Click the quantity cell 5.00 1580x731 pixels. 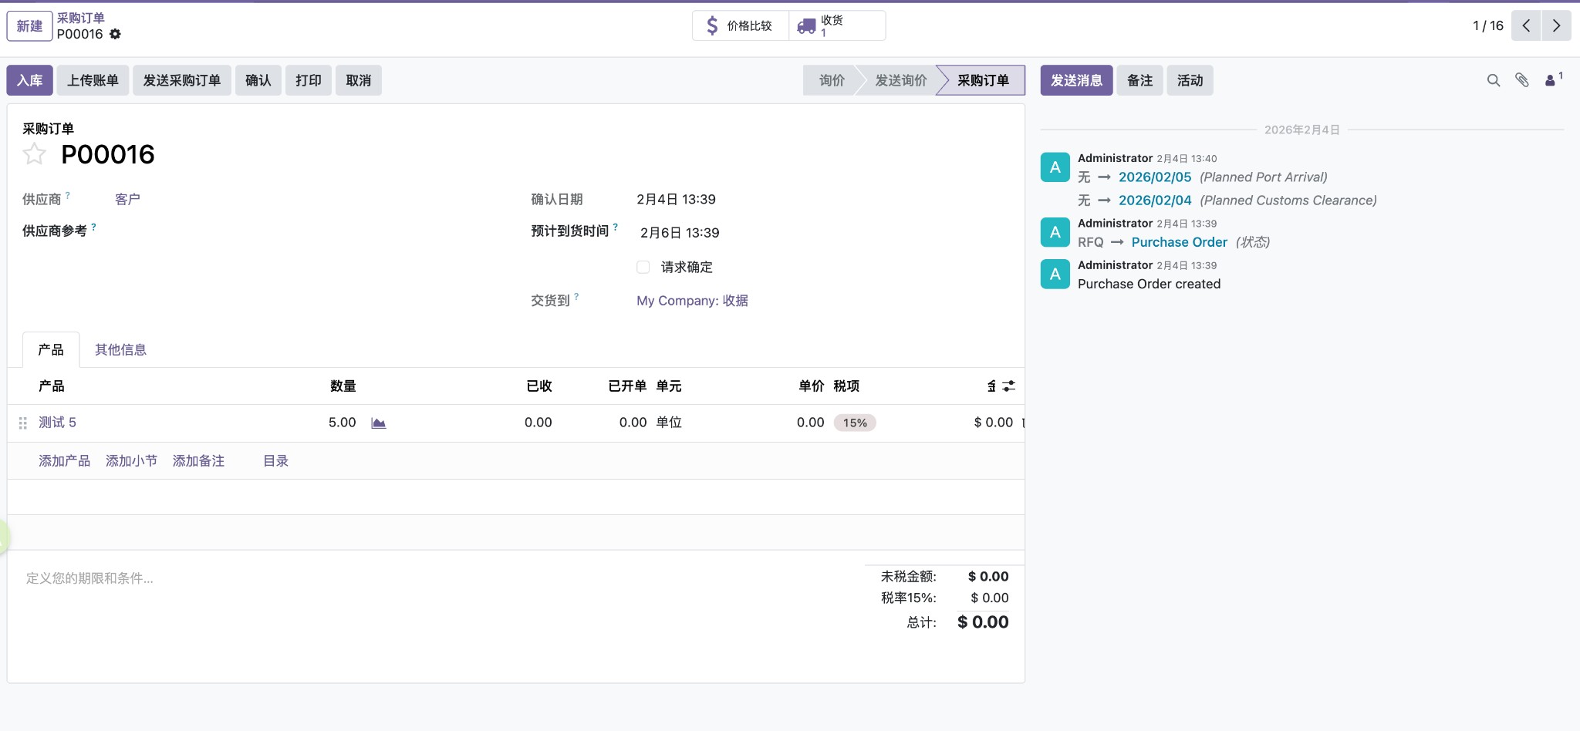[x=342, y=423]
